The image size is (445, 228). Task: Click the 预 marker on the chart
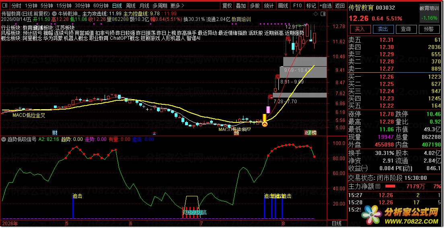pos(236,132)
